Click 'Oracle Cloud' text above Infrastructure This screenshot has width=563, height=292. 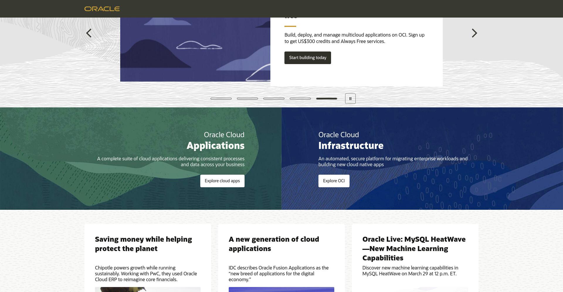[339, 135]
